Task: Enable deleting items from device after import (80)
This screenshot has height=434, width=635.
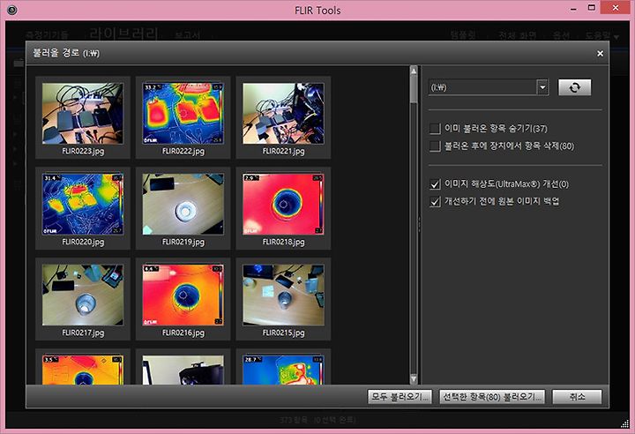Action: point(435,146)
